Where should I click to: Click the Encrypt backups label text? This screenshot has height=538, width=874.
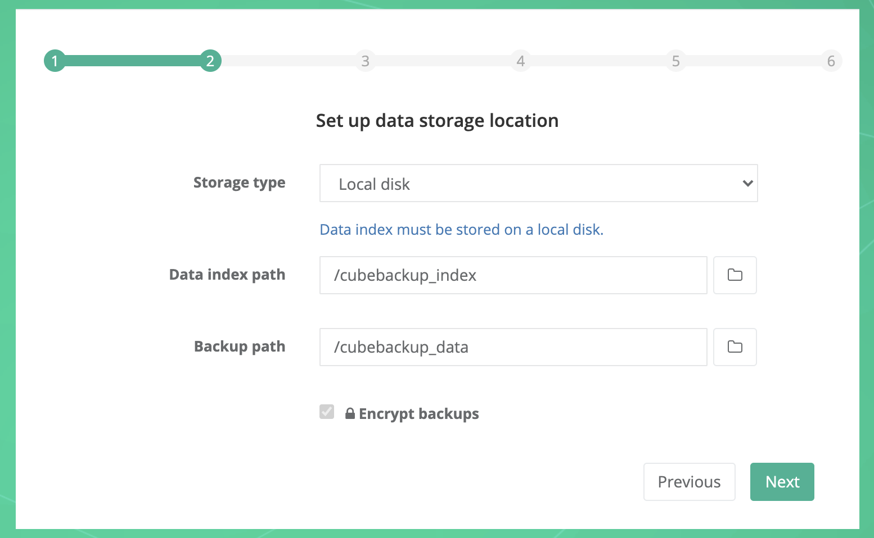(418, 413)
